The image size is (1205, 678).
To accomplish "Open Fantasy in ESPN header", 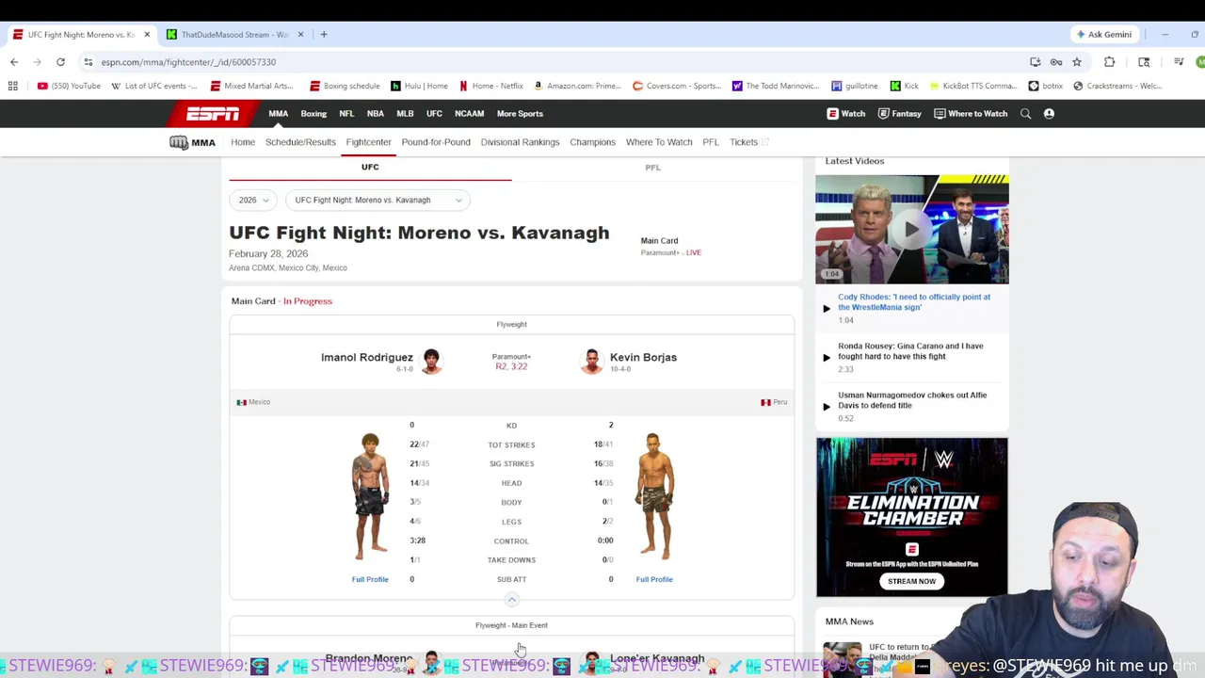I will point(899,114).
